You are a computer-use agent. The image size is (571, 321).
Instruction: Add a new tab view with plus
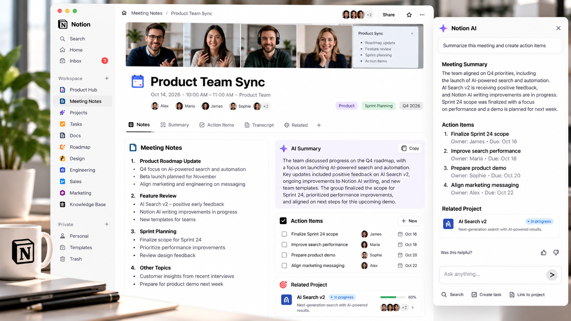point(319,125)
